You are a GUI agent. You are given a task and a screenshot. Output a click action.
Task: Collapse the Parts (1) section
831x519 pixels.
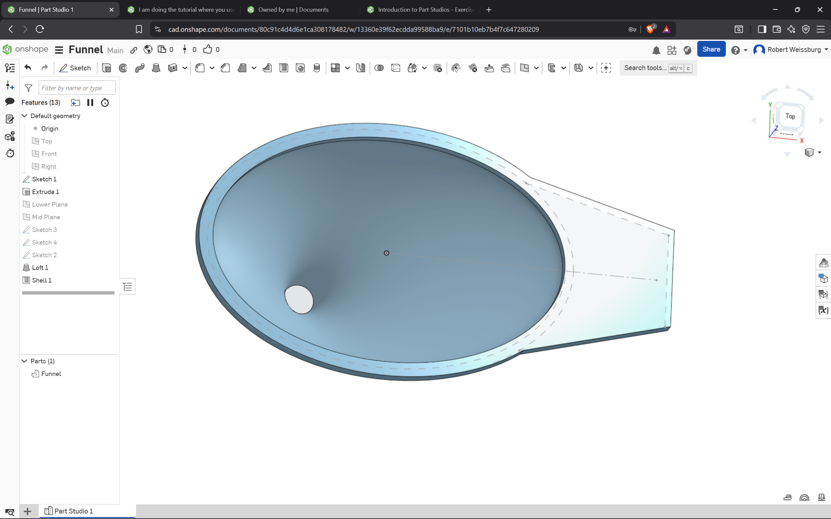tap(25, 361)
